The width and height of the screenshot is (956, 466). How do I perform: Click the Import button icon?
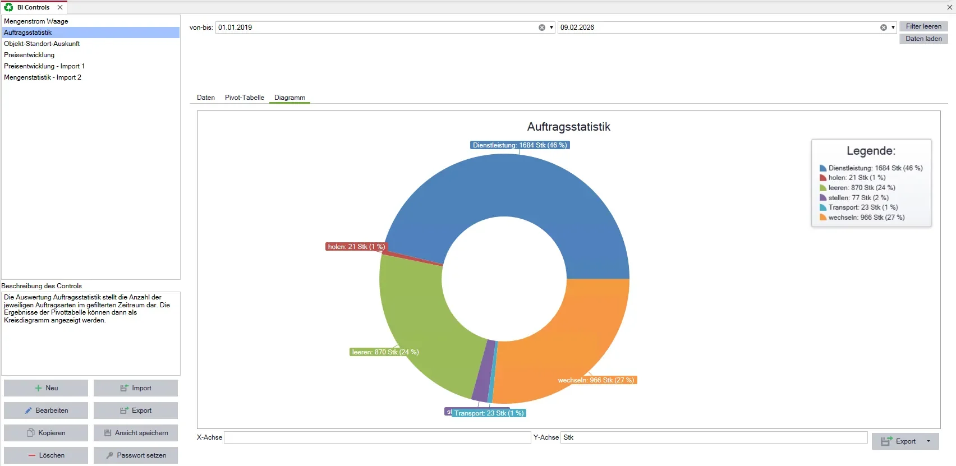pos(125,388)
